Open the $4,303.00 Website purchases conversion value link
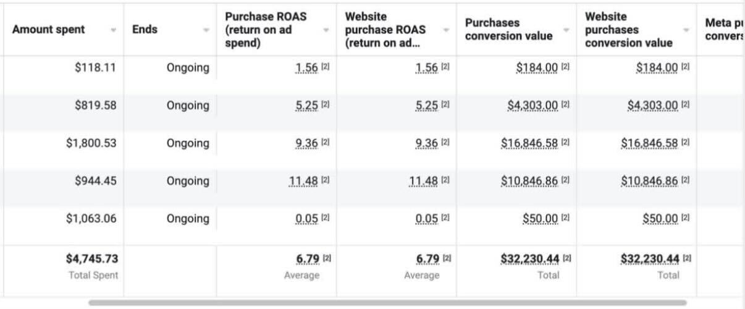This screenshot has width=745, height=309. coord(652,106)
